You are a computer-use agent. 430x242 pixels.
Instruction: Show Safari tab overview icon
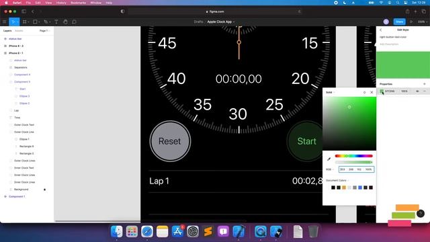tap(424, 11)
